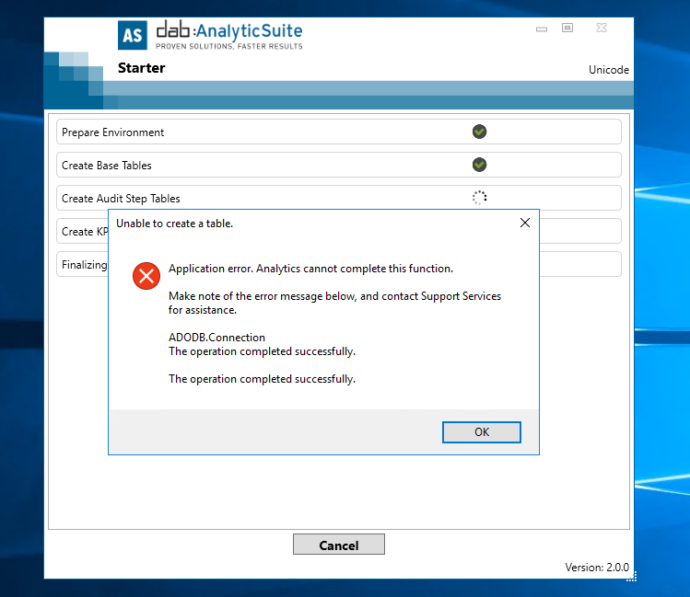Minimize the Starter window

click(541, 29)
